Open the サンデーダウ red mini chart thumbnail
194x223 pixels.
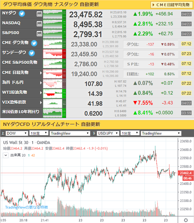point(55,53)
